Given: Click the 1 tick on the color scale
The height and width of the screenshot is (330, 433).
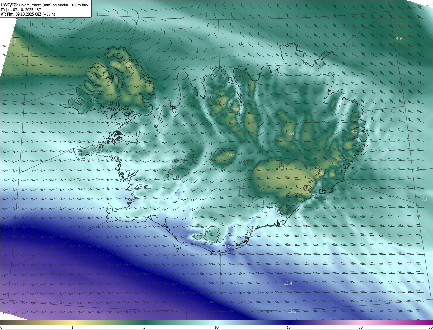Looking at the screenshot, I should (x=72, y=328).
